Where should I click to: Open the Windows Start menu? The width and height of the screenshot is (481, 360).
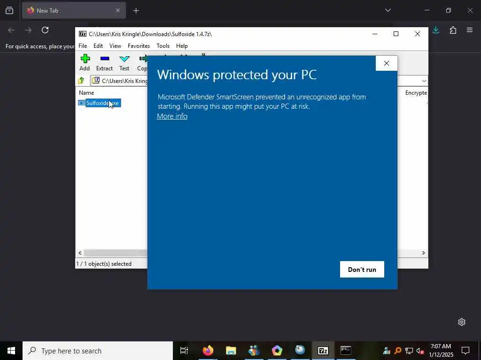11,351
